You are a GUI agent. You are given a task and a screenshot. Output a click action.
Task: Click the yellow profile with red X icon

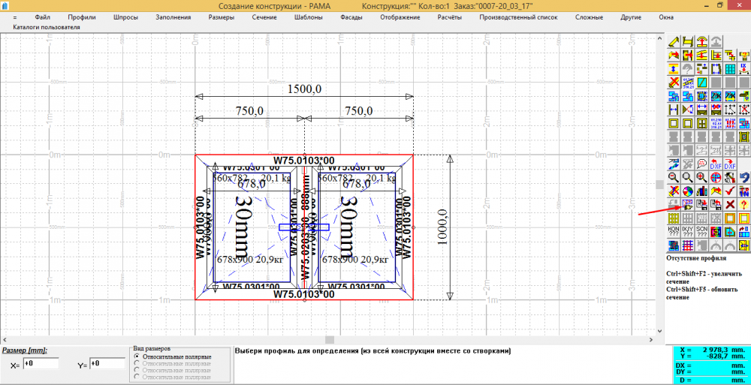point(674,82)
